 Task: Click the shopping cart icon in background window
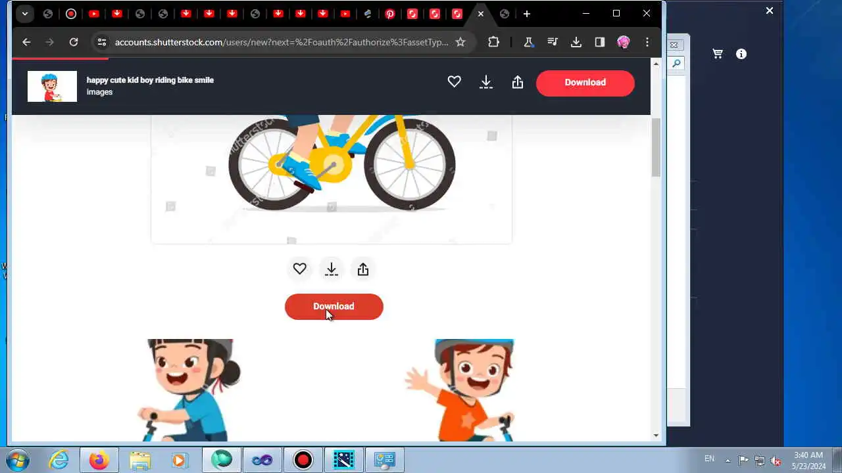(718, 54)
